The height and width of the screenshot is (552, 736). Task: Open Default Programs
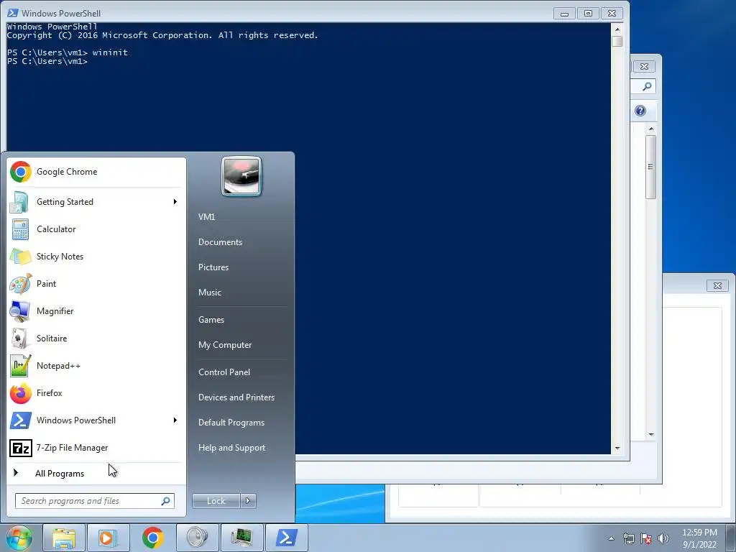(231, 423)
